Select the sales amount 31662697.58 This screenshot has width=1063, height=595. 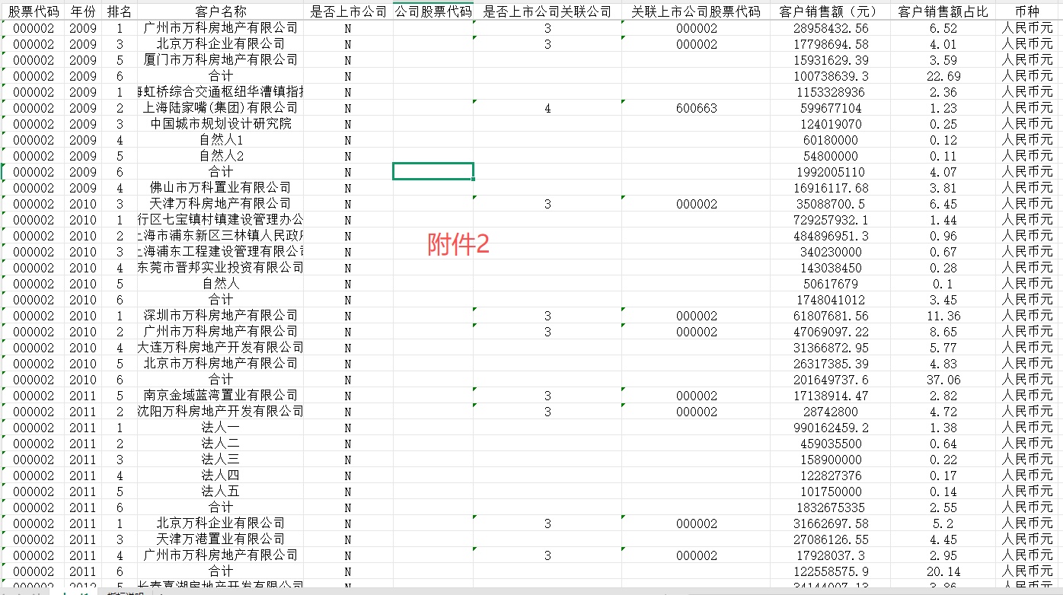pos(829,523)
